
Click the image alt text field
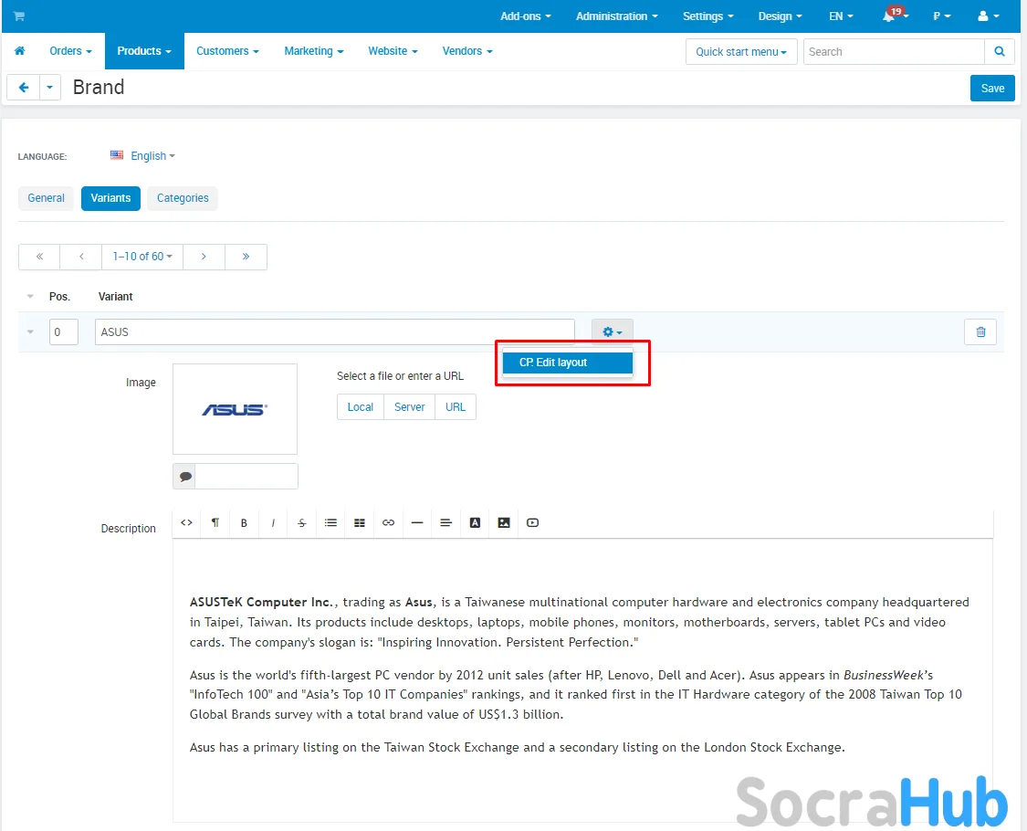click(246, 477)
